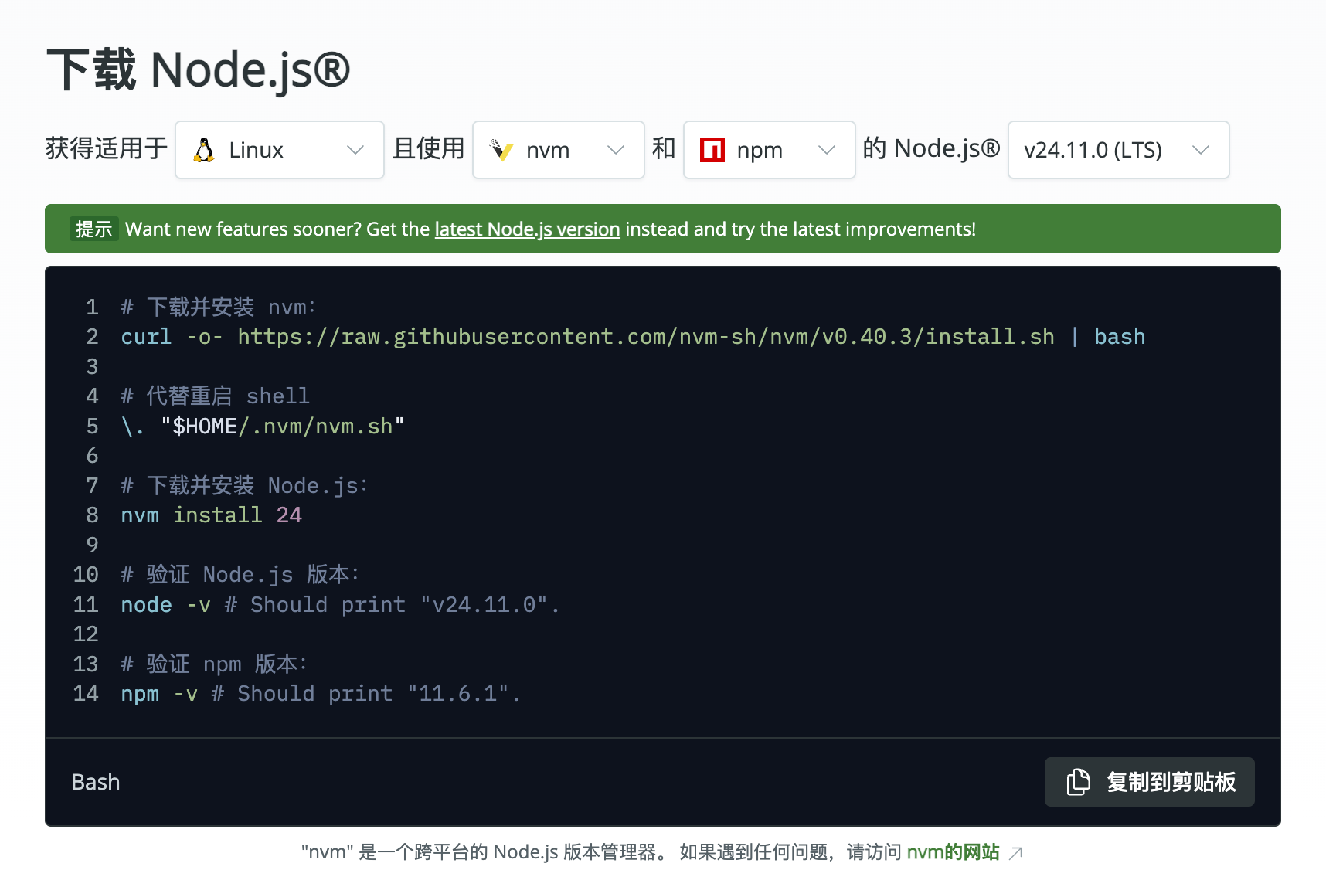Click the 提示 badge in the green banner

click(x=93, y=229)
